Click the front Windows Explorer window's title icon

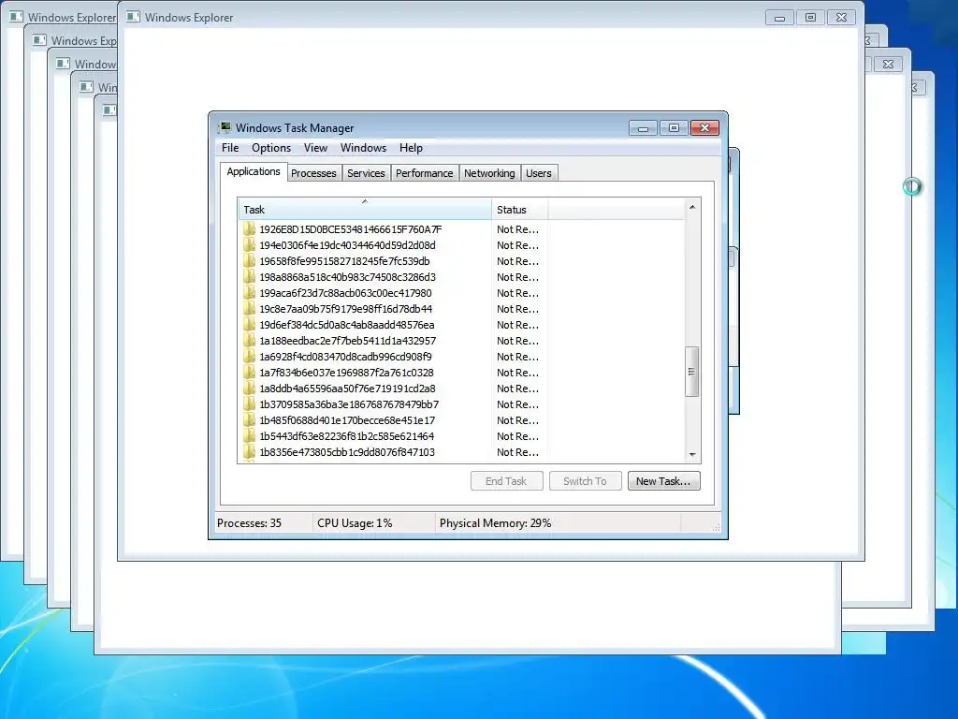click(x=133, y=17)
